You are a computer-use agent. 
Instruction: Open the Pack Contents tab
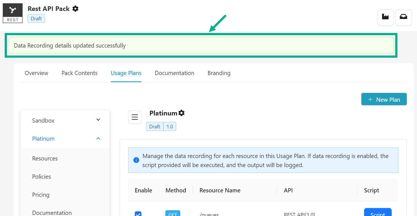coord(79,73)
